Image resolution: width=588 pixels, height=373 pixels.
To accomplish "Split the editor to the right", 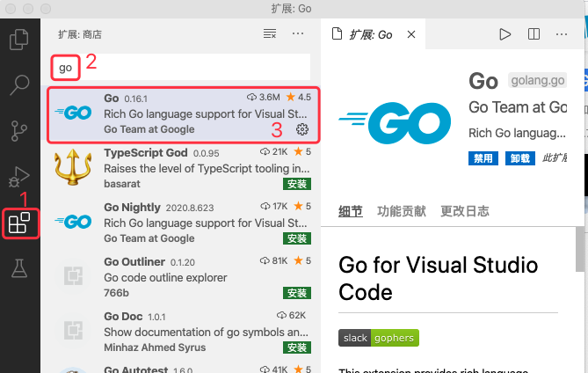I will [534, 34].
